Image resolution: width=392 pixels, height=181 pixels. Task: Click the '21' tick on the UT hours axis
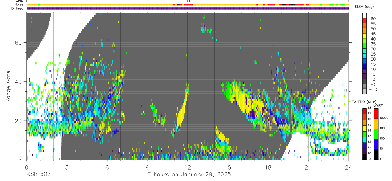(x=308, y=167)
